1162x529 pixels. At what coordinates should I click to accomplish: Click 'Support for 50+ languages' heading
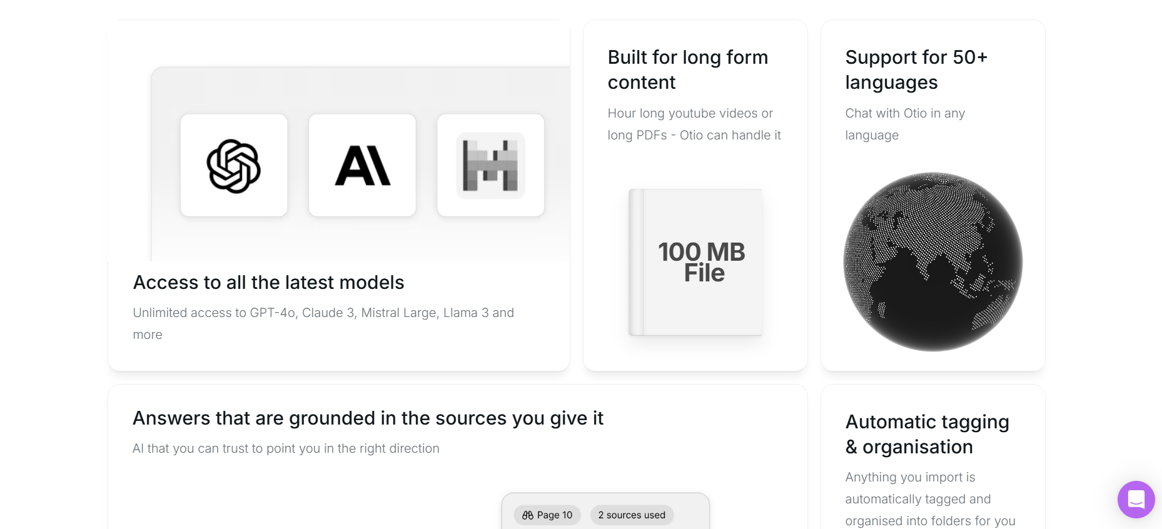point(916,69)
